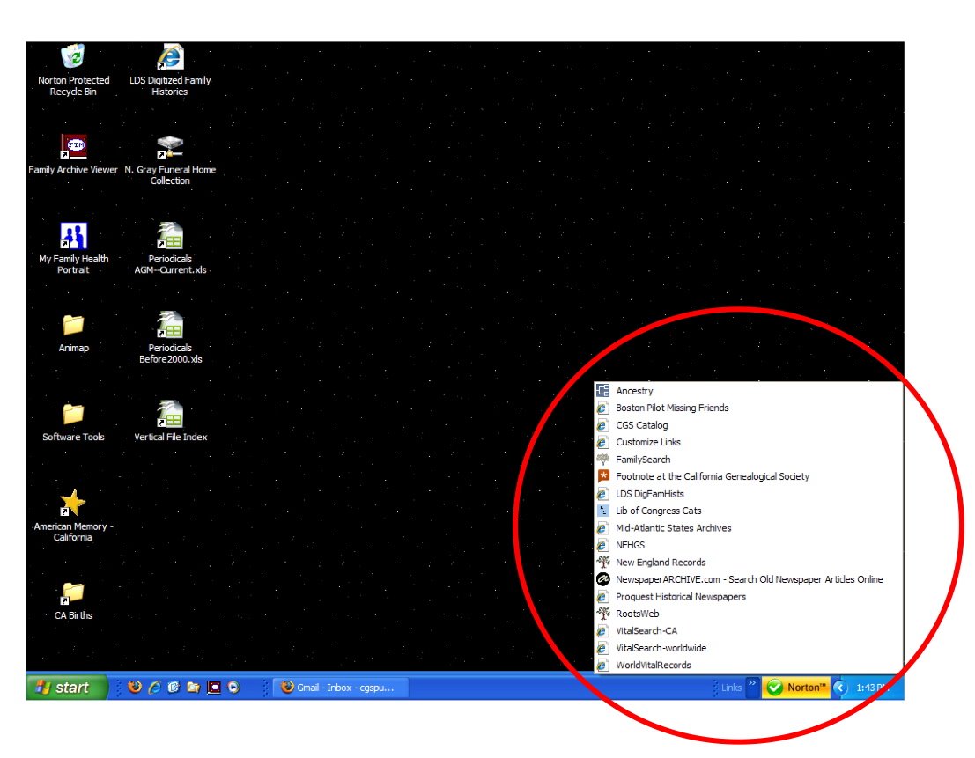
Task: Open Lib of Congress Cats link
Action: (748, 511)
